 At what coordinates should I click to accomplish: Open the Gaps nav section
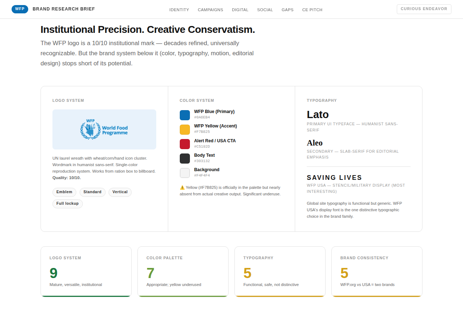(288, 10)
